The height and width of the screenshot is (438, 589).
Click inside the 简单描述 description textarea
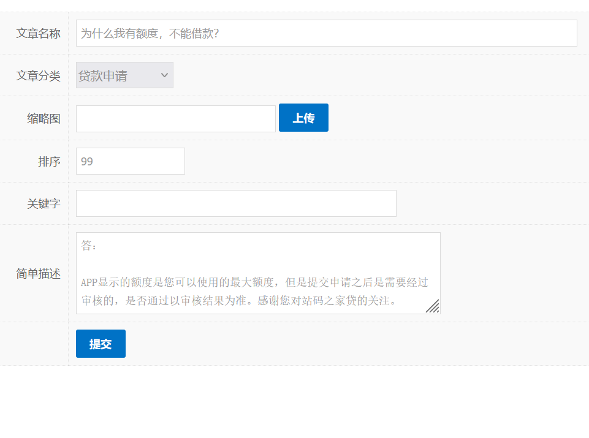(x=258, y=273)
